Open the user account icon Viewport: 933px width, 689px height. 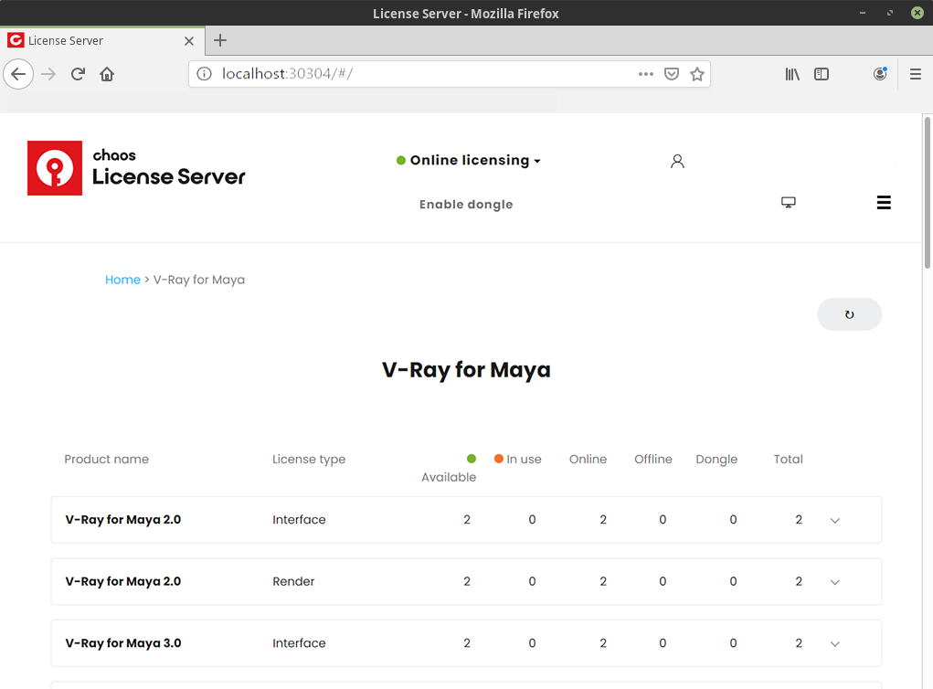(x=677, y=161)
